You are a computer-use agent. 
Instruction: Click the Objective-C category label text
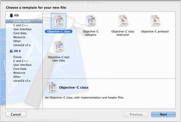[90, 33]
